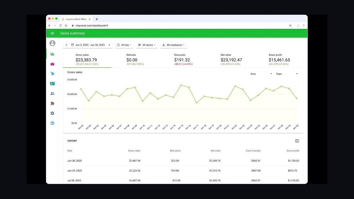Open the Inventory cart sidebar icon
Viewport: 354px width, 199px height.
[x=53, y=74]
